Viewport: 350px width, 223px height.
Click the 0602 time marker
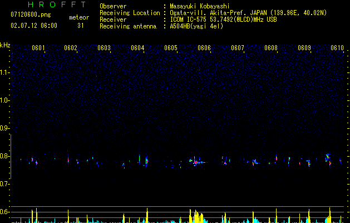(x=71, y=48)
